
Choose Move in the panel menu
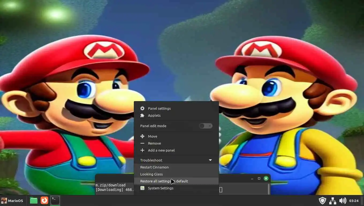(176, 136)
